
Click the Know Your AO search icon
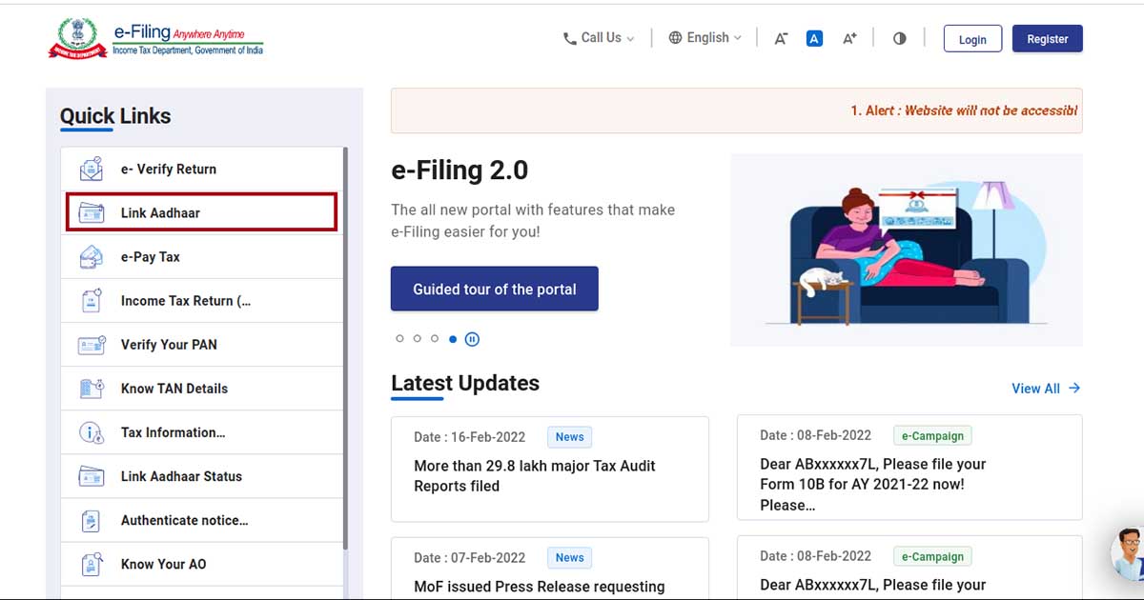pos(92,564)
